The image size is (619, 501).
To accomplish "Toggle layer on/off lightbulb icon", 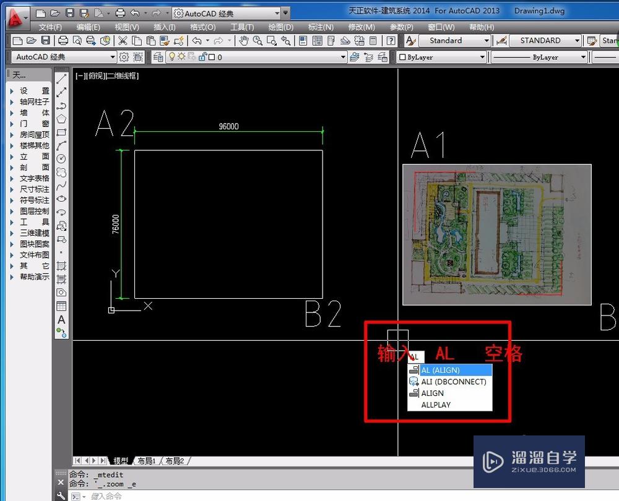I will click(x=173, y=57).
